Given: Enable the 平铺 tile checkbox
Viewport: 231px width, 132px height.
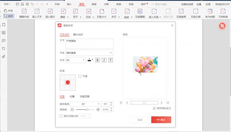Looking at the screenshot, I should (80, 76).
